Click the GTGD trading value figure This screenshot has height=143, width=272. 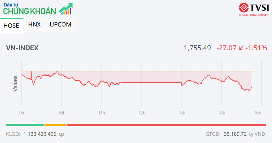coord(235,134)
